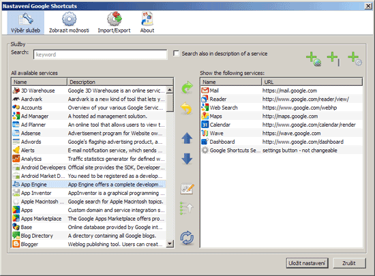Click scrollbar up arrow in available services
Viewport: 375px width, 276px height.
(170, 90)
